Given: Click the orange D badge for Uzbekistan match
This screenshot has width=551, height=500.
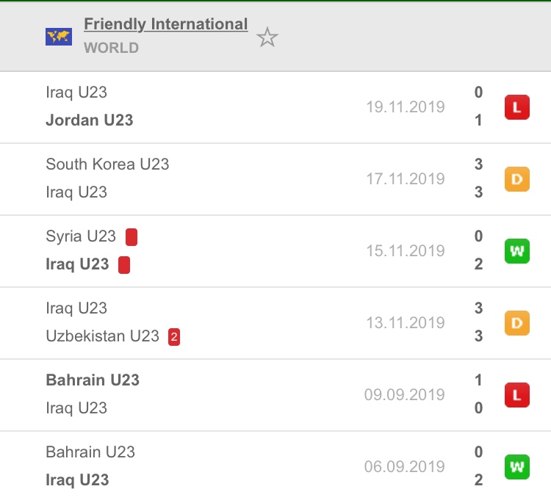Looking at the screenshot, I should 517,323.
